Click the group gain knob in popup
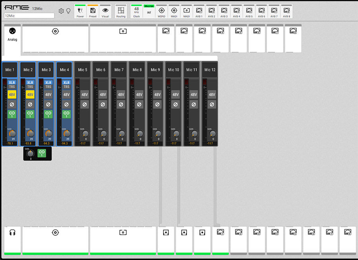358x260 pixels. click(x=30, y=153)
